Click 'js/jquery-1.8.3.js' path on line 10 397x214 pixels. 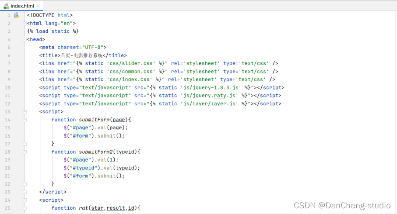tap(211, 87)
